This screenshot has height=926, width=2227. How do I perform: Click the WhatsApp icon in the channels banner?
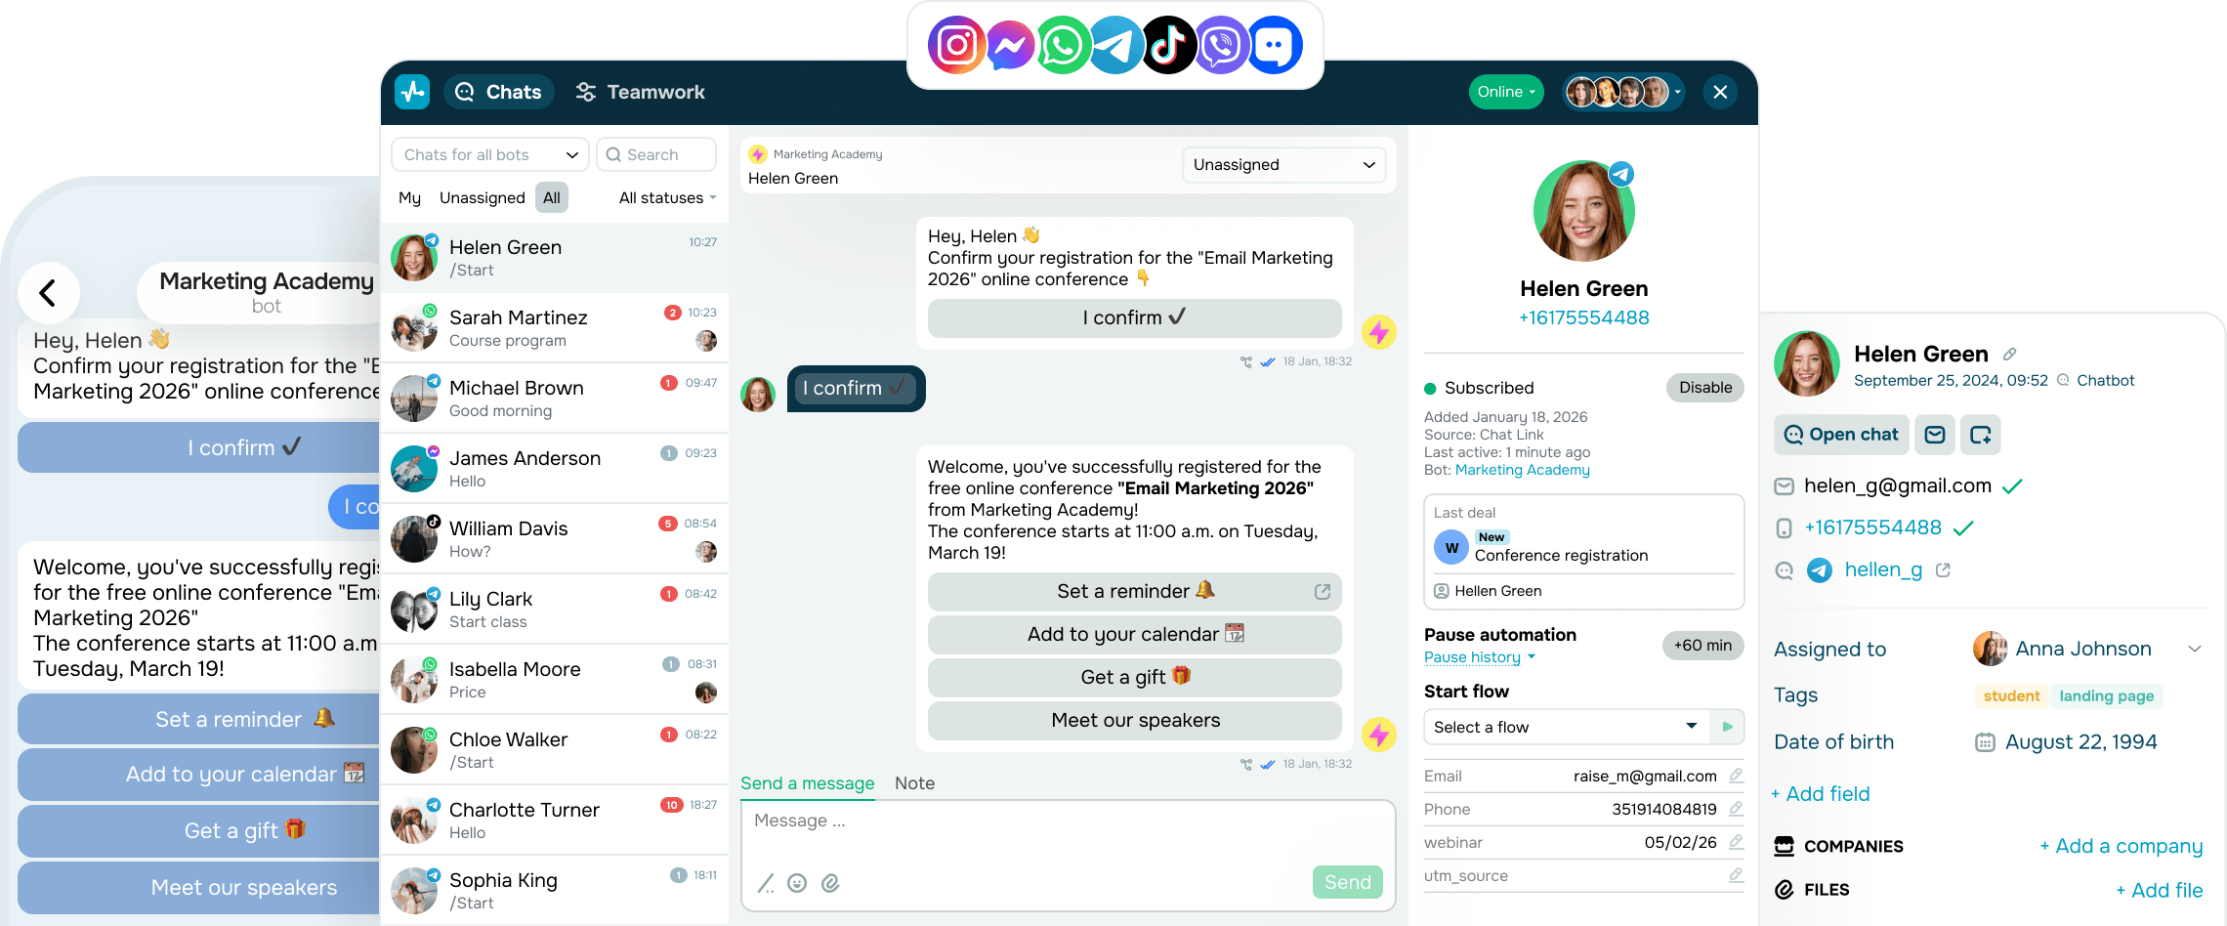(x=1062, y=45)
